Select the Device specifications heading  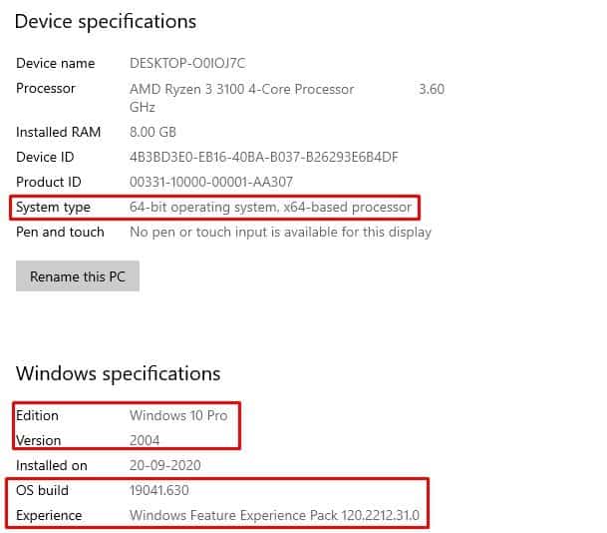coord(106,21)
